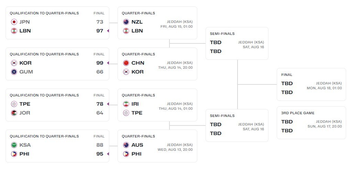Viewport: 352px width, 172px height.
Task: Open the 3rd Place Game card
Action: (311, 123)
